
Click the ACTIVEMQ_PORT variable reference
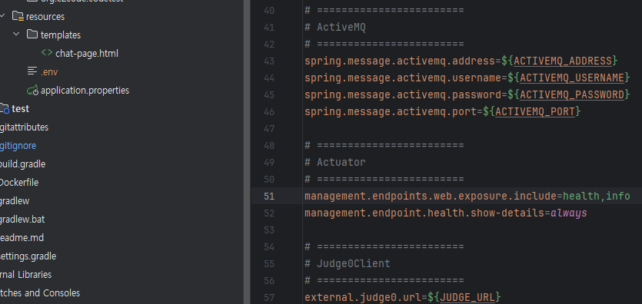tap(535, 111)
